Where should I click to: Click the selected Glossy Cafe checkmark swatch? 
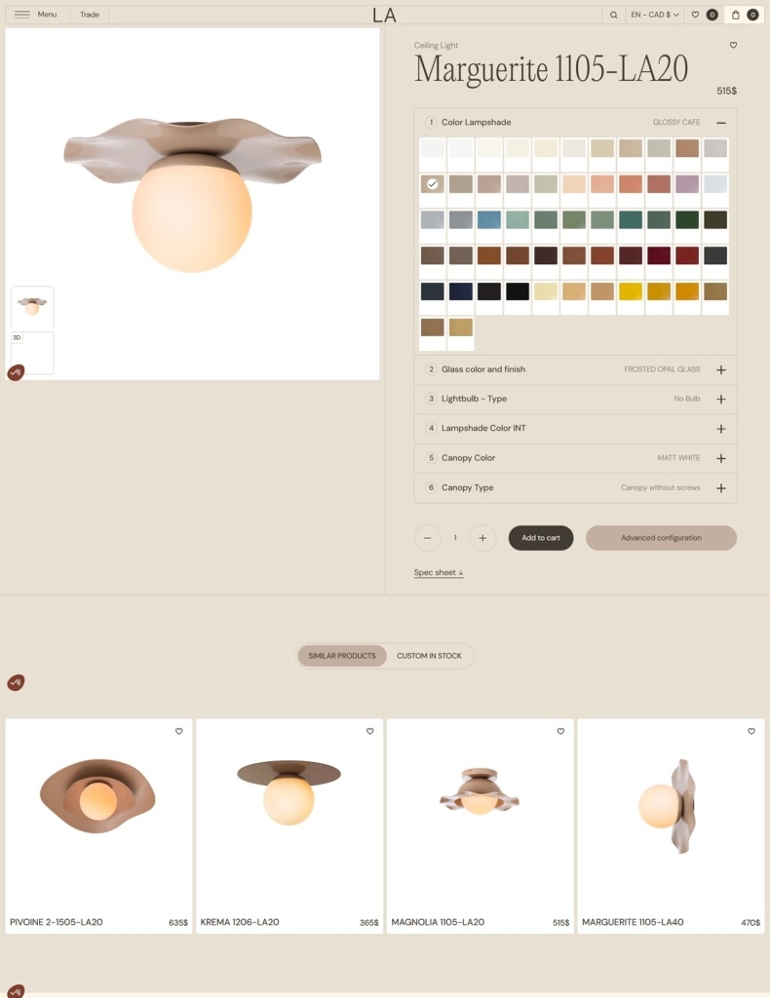(433, 184)
